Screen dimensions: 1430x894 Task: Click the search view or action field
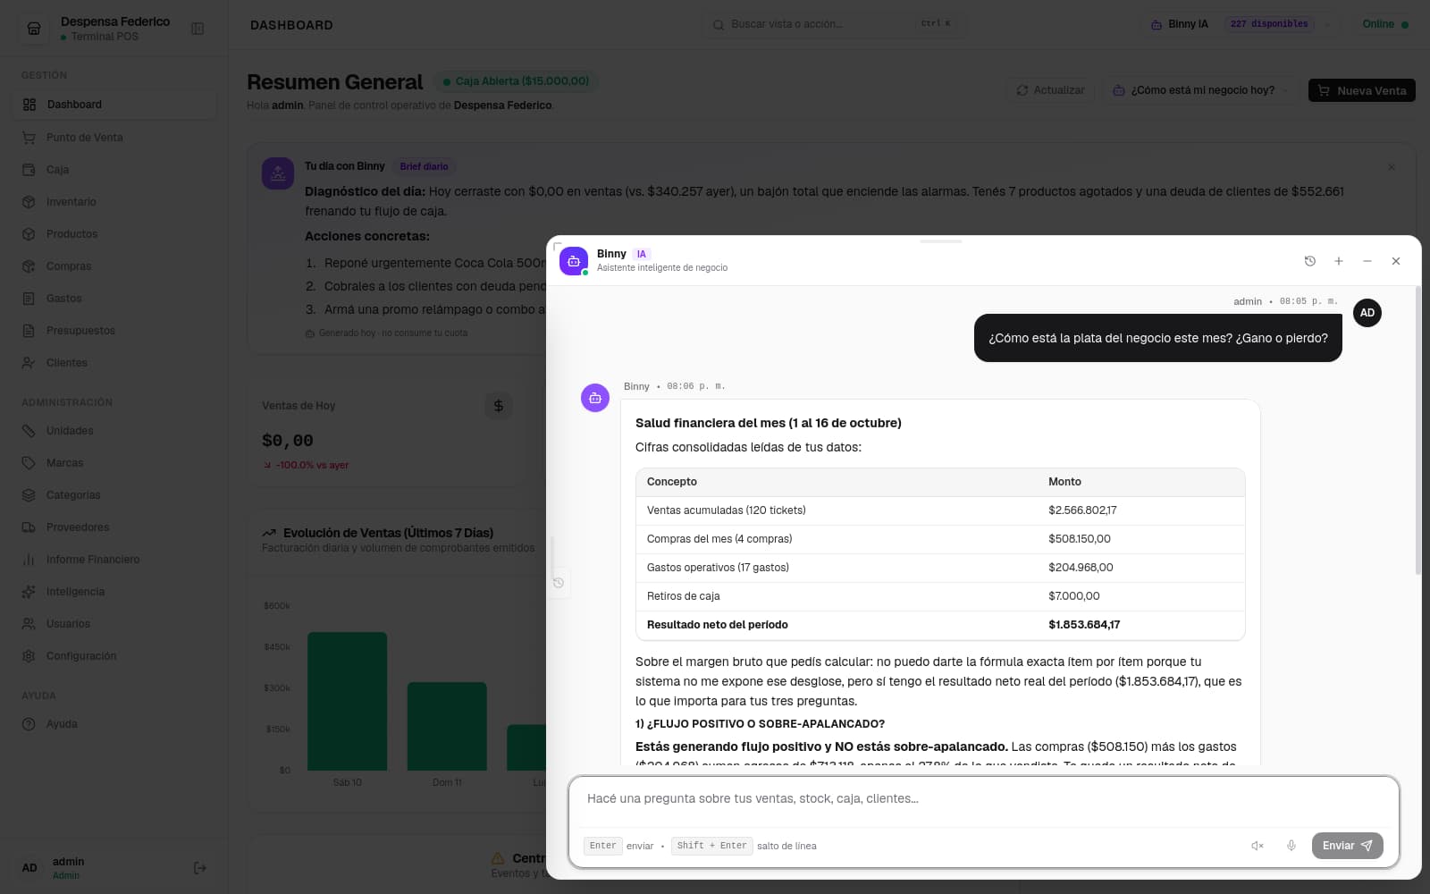coord(836,24)
